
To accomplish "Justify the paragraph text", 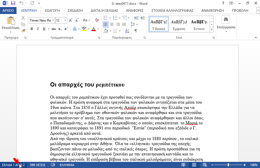I will [124, 25].
